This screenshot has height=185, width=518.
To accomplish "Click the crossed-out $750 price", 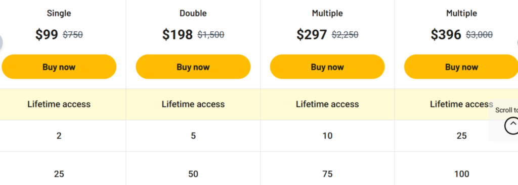I will [73, 35].
